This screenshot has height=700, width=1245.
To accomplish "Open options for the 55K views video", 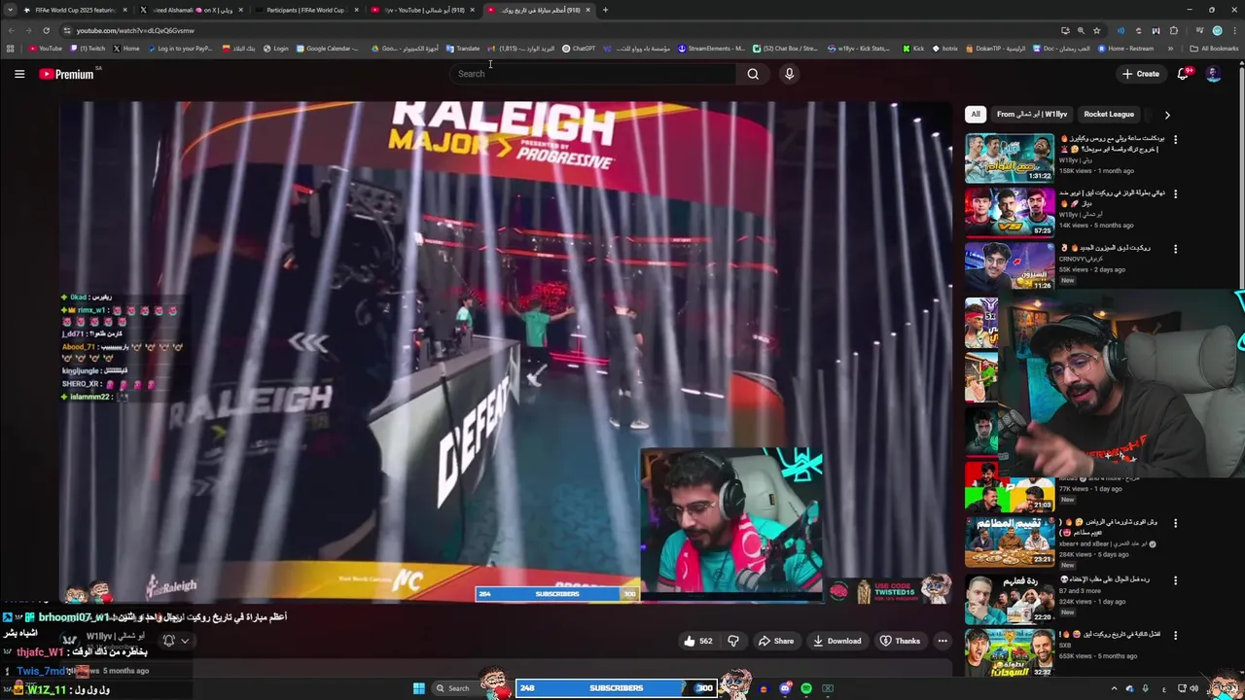I will click(x=1175, y=249).
